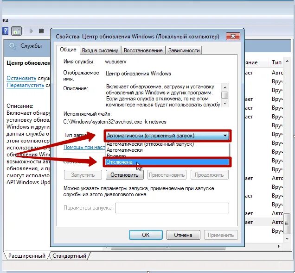Click displayed name Центр обновления Windows
Image resolution: width=295 pixels, height=273 pixels.
pyautogui.click(x=138, y=74)
